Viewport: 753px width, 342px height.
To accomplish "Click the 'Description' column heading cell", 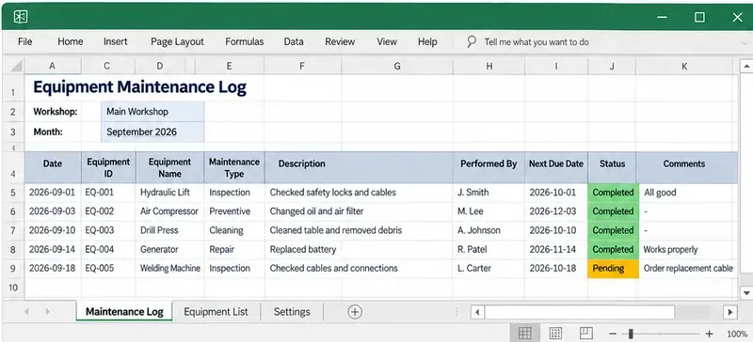I will (x=359, y=167).
